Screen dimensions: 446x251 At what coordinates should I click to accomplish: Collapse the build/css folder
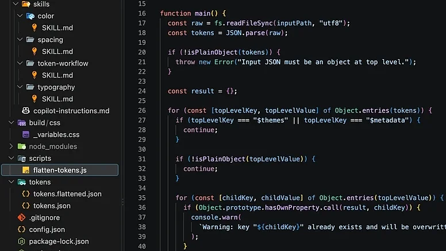coord(11,122)
